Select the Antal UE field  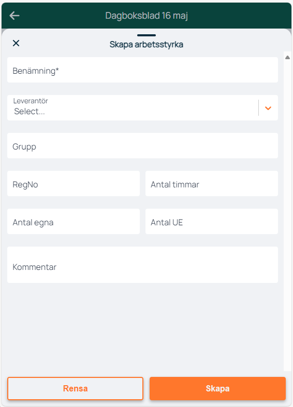pos(212,221)
